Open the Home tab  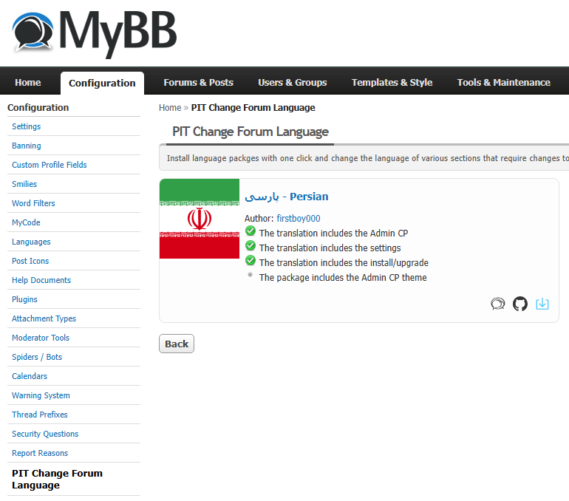pos(28,82)
